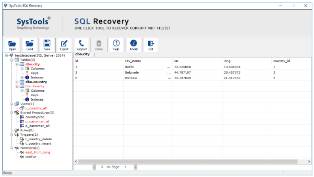
Task: Open Help from the toolbar
Action: tap(116, 45)
